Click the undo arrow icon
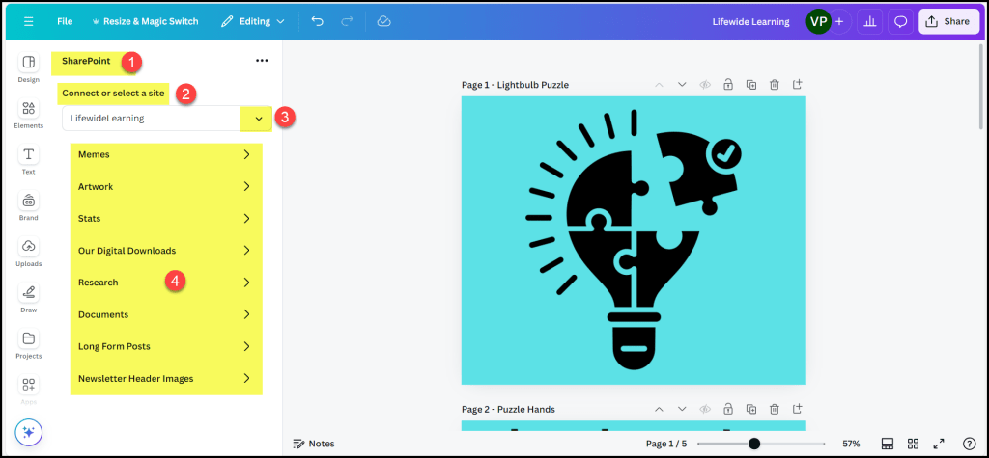This screenshot has width=989, height=458. 318,21
